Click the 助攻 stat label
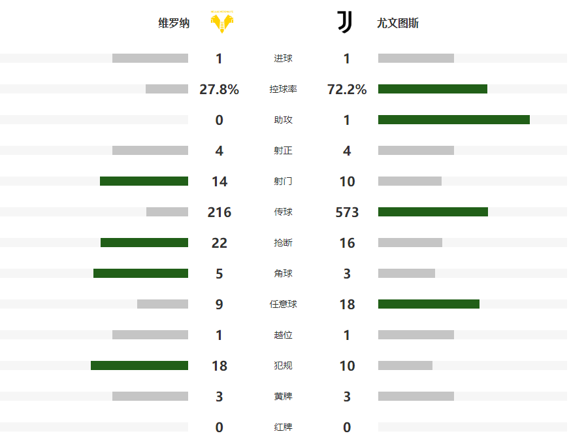Viewport: 569px width, 440px height. tap(283, 120)
